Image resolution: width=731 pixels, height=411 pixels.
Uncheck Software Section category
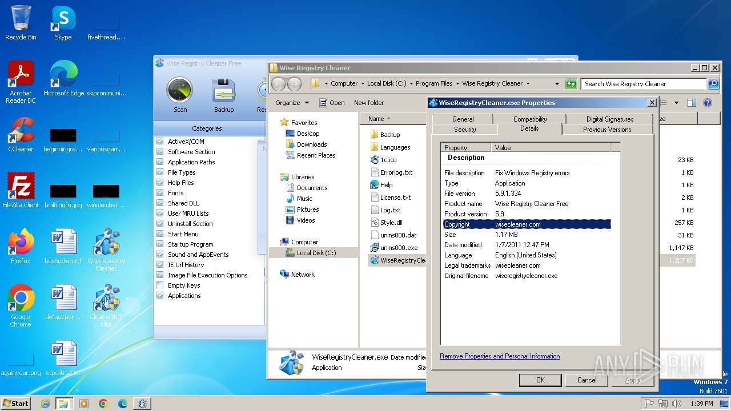coord(160,152)
